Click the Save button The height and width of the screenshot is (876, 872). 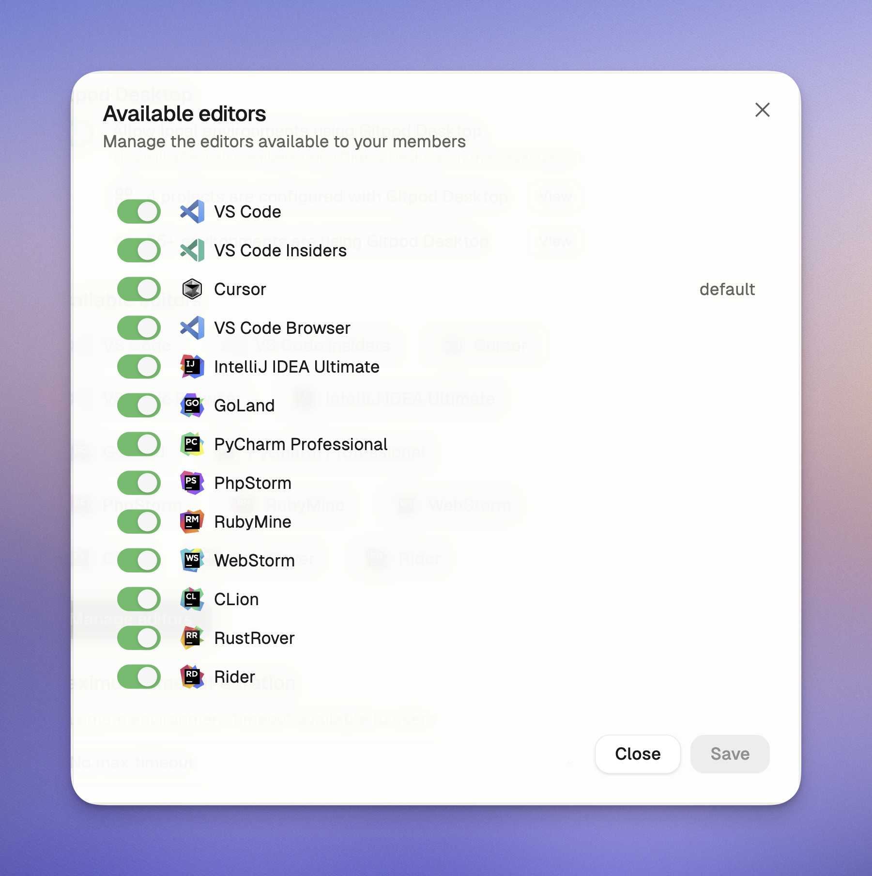coord(730,754)
